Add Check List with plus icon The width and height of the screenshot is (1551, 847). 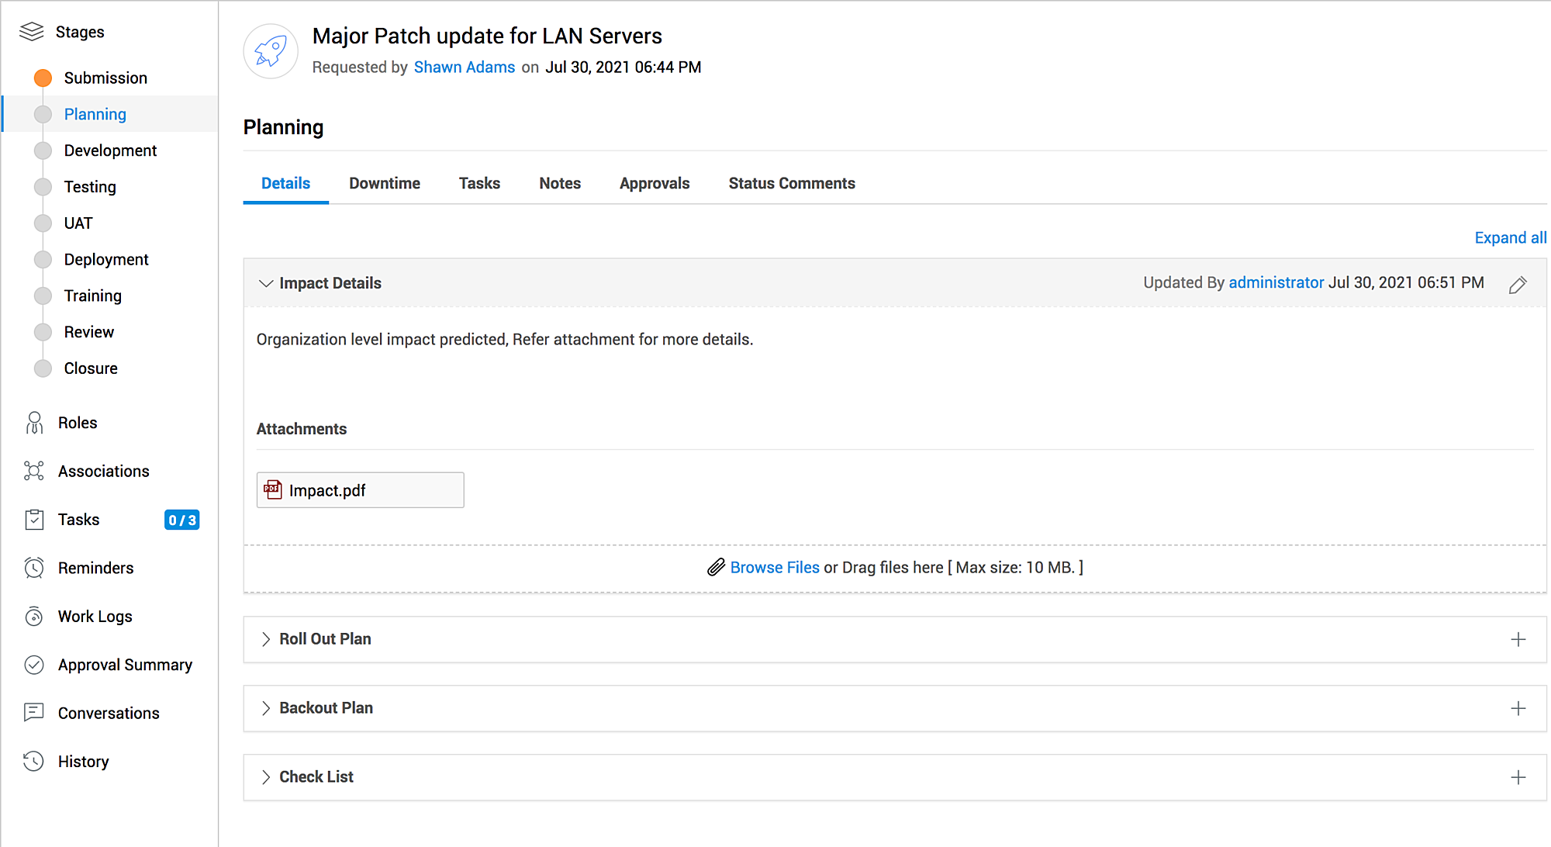(x=1518, y=777)
